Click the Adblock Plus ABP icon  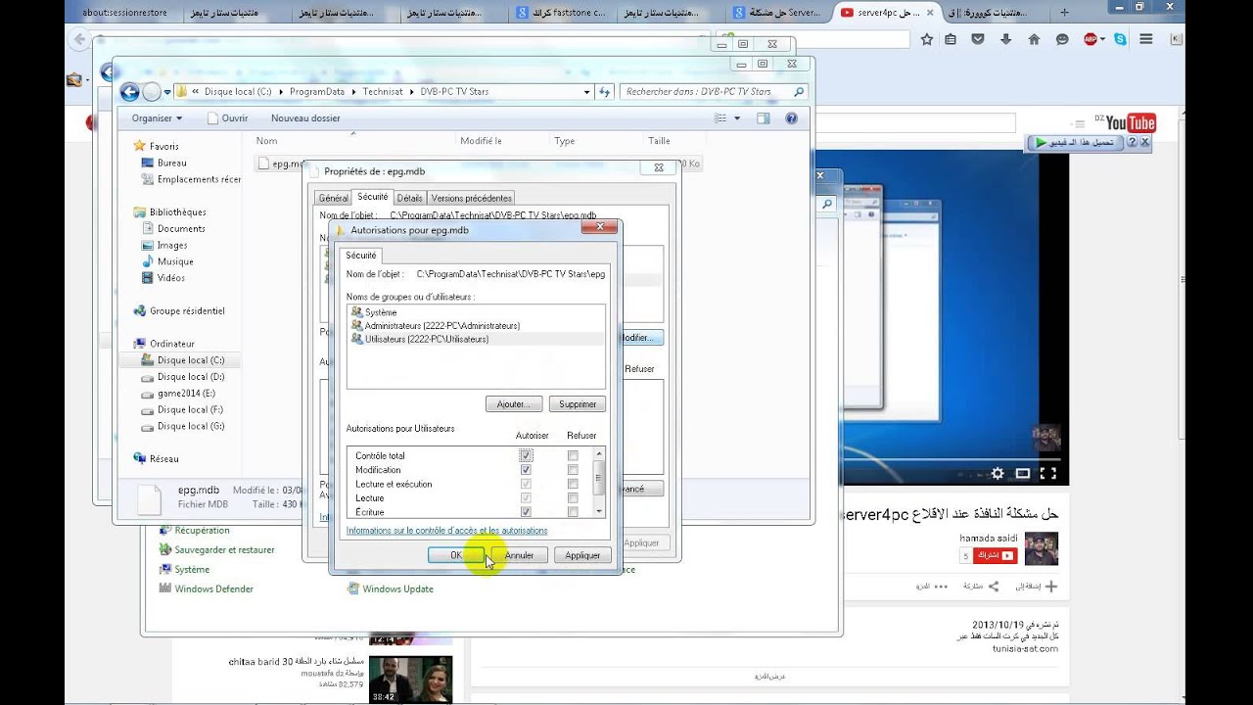click(x=1091, y=39)
